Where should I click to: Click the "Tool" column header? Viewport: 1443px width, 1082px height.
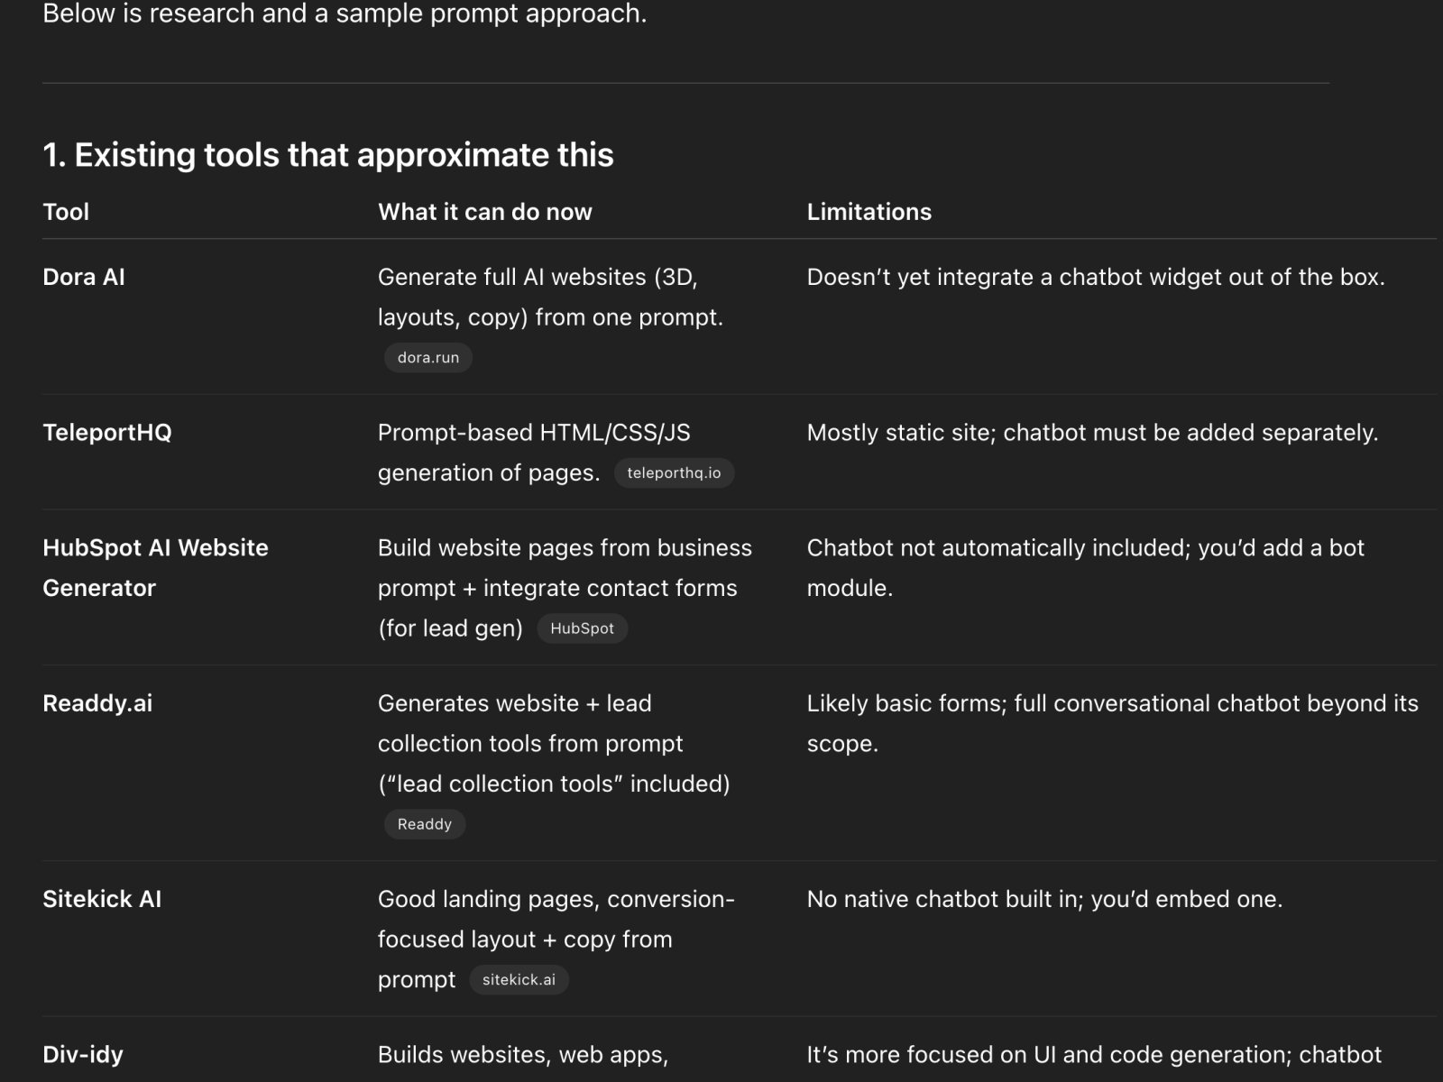coord(66,212)
